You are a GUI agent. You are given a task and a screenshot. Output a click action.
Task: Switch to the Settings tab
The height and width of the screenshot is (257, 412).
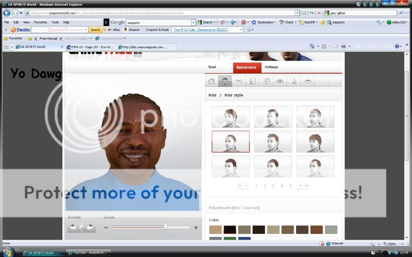pos(271,67)
